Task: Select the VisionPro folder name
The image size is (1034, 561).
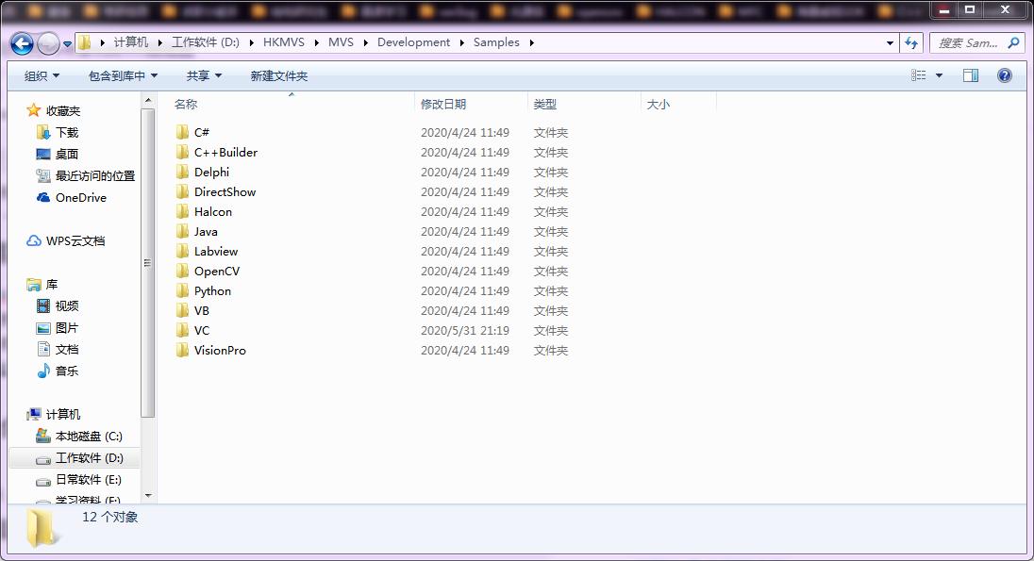Action: [x=220, y=350]
